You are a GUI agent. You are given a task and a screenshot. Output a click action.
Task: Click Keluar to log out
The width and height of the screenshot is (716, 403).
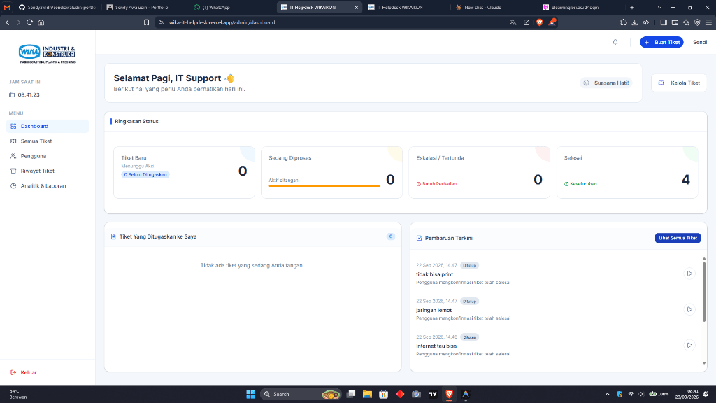[x=24, y=372]
